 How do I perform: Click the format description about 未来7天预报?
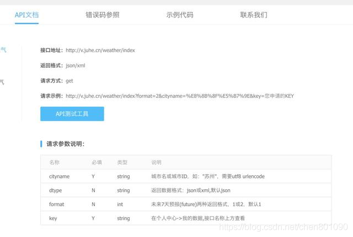point(206,204)
